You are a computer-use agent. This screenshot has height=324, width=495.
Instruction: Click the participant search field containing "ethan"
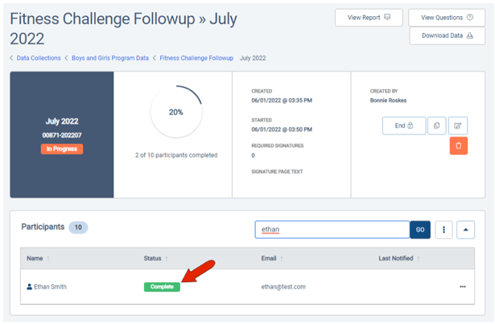click(332, 230)
